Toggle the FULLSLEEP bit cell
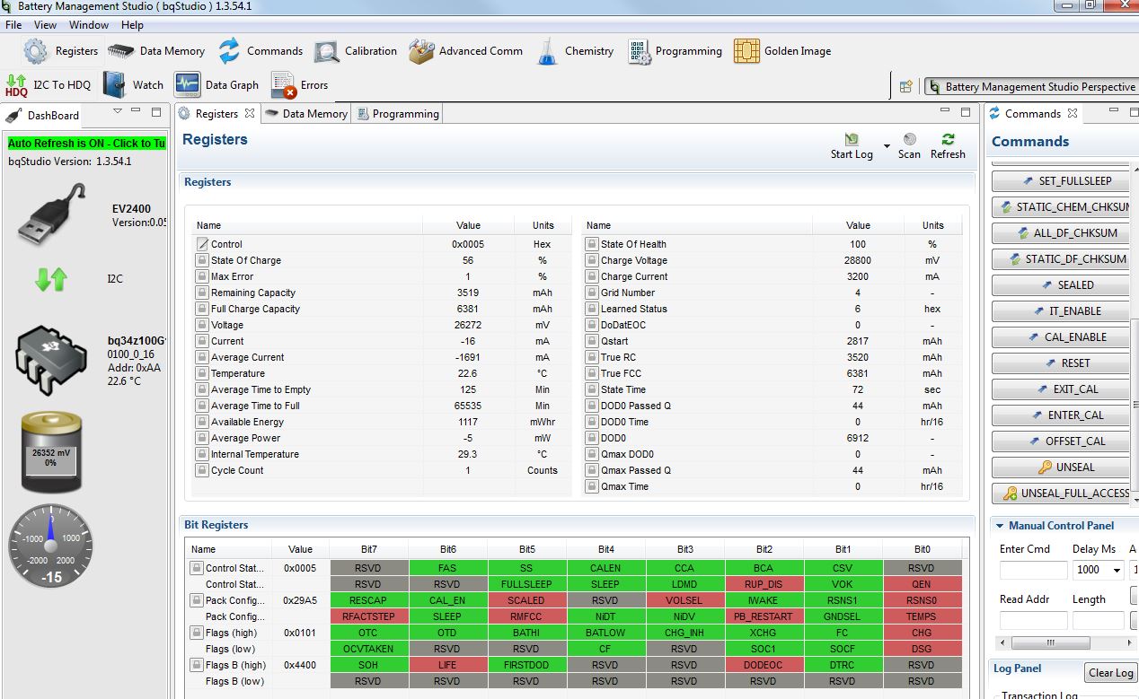 click(x=526, y=584)
